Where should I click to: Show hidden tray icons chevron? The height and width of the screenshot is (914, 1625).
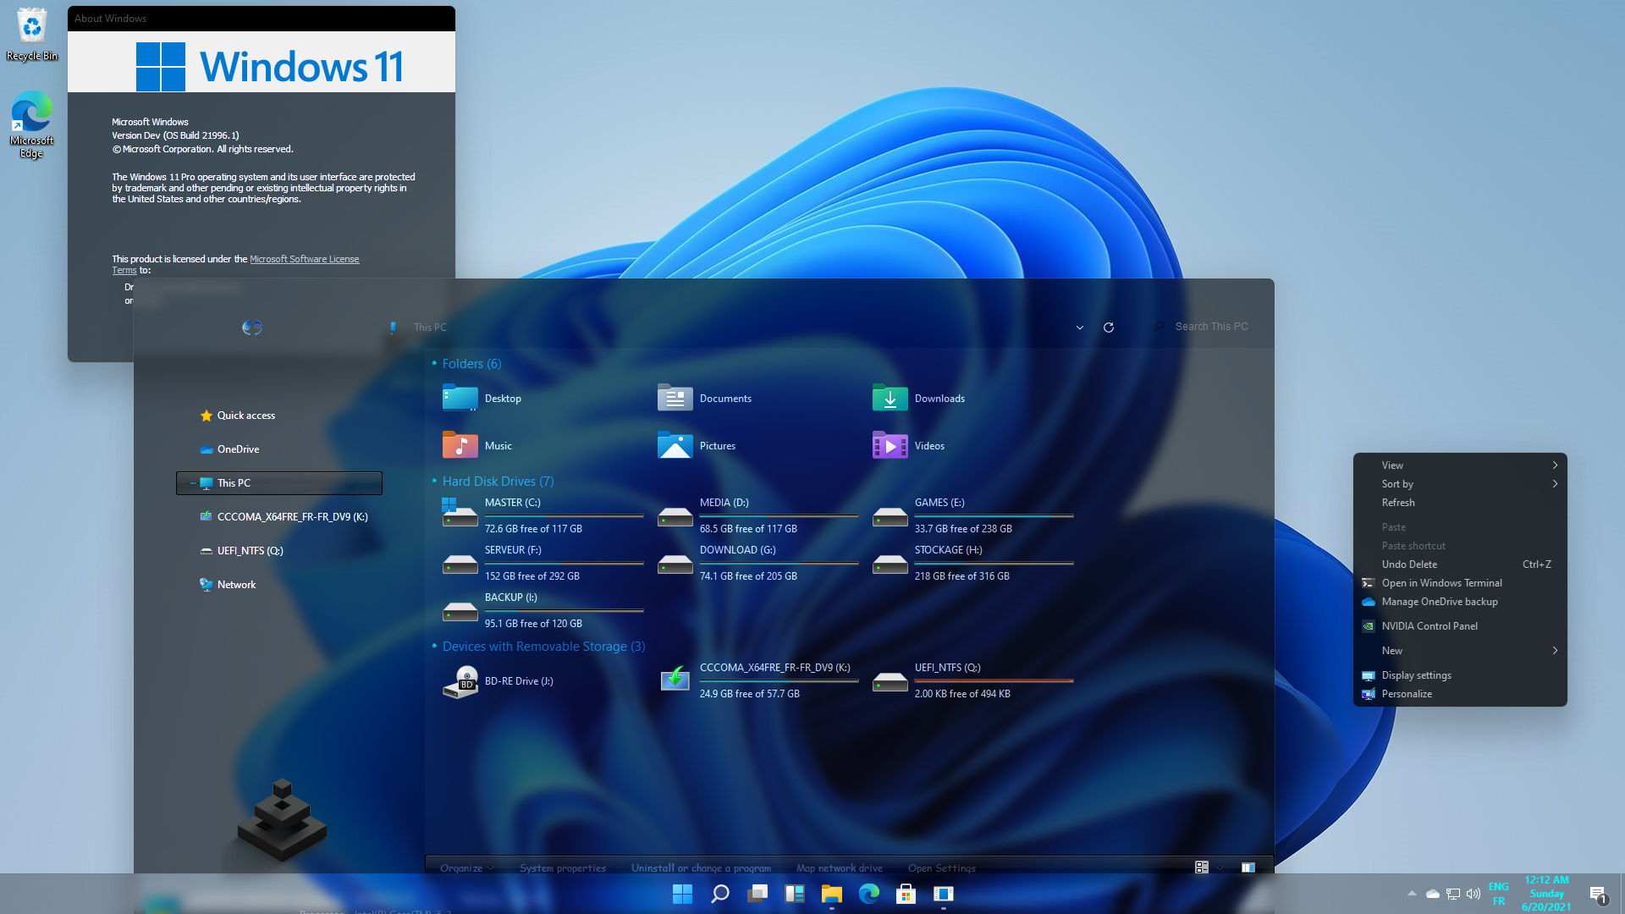point(1412,894)
